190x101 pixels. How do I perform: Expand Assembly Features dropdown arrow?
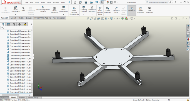point(84,14)
